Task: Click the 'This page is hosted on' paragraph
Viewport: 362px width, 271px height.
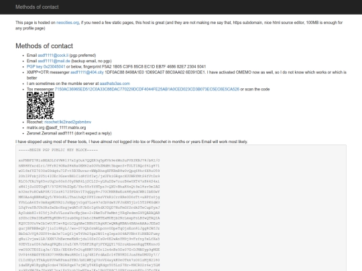Action: point(179,25)
